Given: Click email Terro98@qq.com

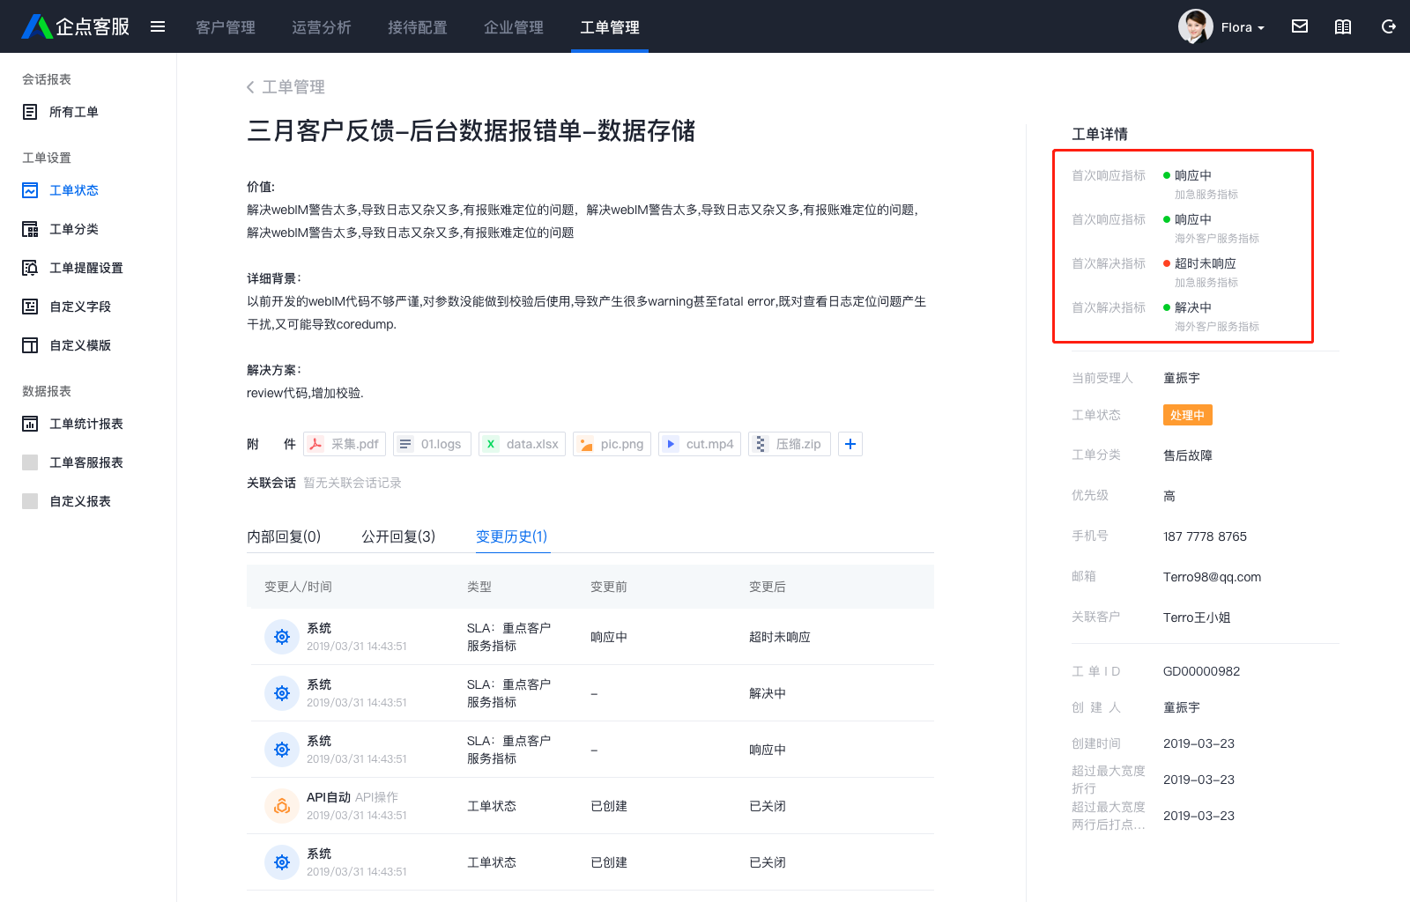Looking at the screenshot, I should [x=1212, y=577].
